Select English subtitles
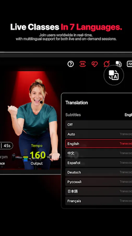The image size is (132, 236). (x=99, y=144)
